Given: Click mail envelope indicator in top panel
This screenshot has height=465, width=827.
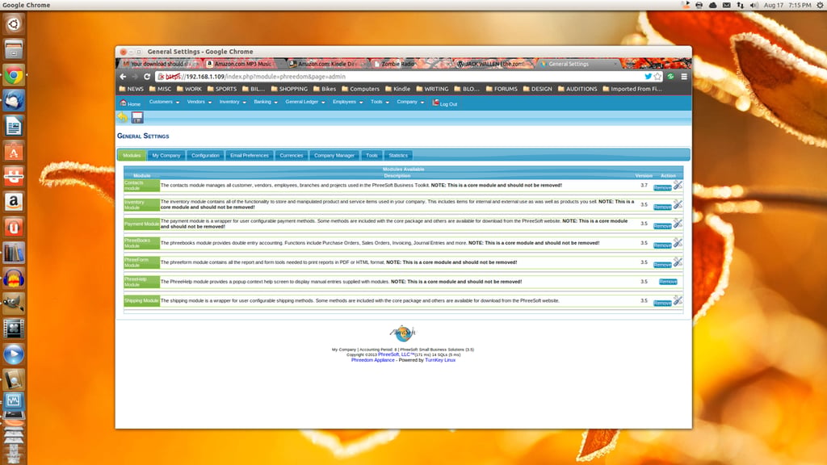Looking at the screenshot, I should click(x=726, y=5).
